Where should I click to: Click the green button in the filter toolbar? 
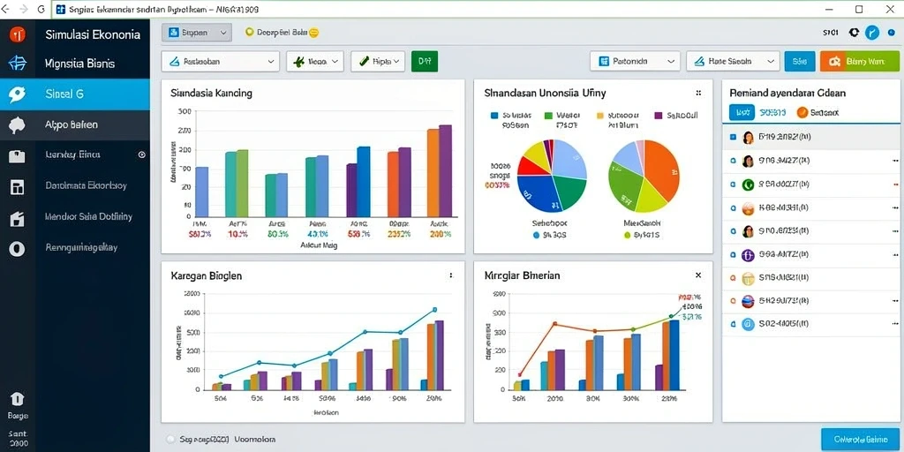click(x=425, y=61)
